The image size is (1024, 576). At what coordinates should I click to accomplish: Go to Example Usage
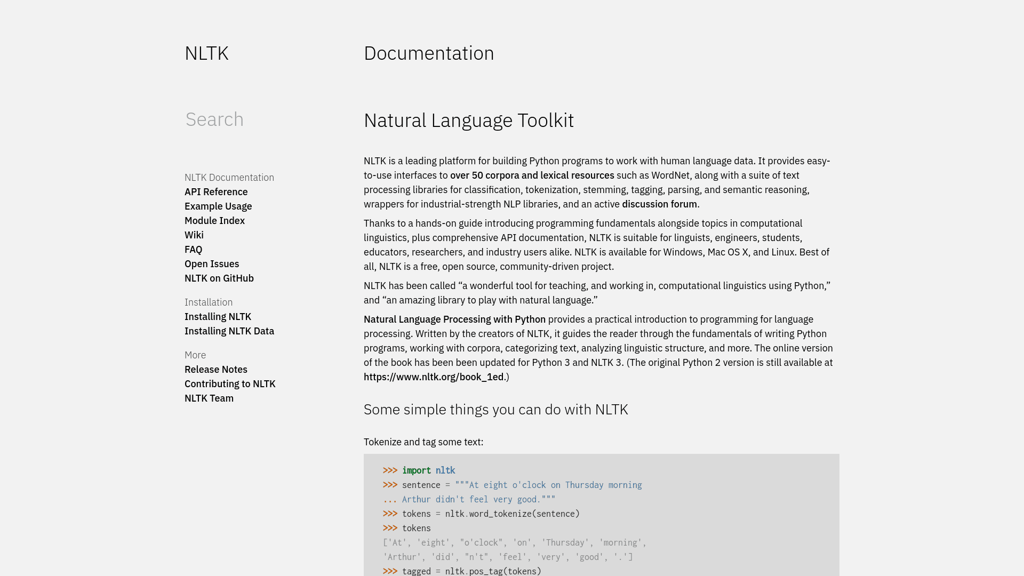tap(218, 206)
